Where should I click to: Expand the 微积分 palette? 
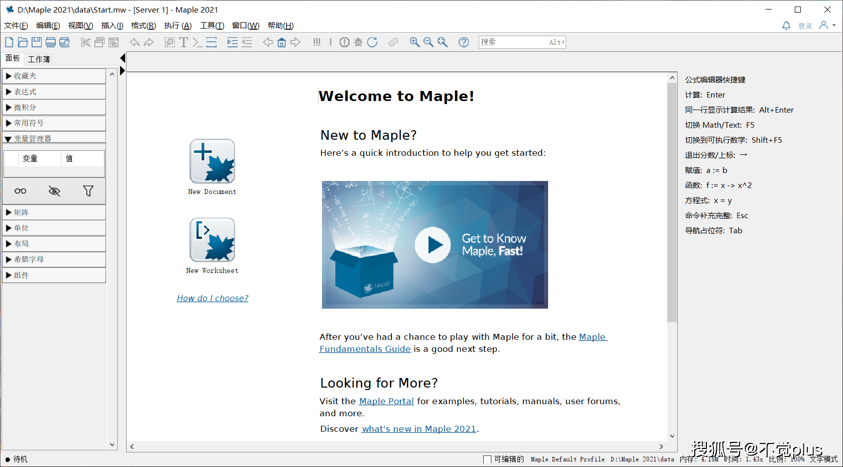tap(54, 107)
